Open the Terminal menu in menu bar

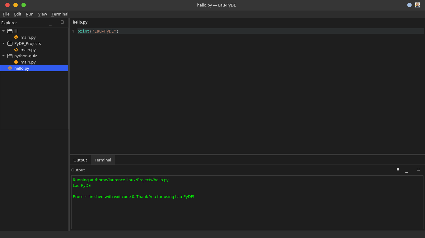[60, 14]
